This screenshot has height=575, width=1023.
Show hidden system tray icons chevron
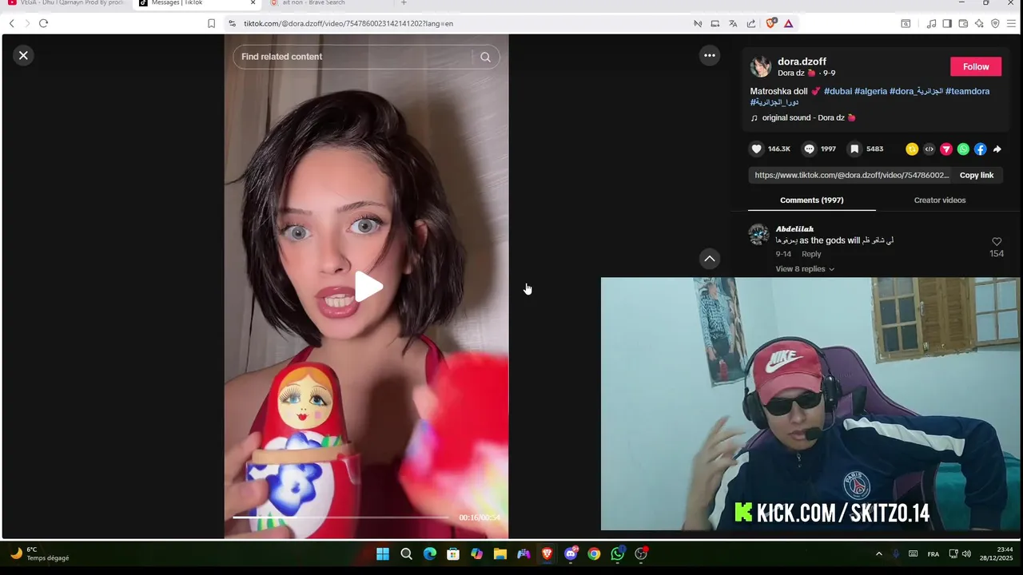click(x=879, y=553)
